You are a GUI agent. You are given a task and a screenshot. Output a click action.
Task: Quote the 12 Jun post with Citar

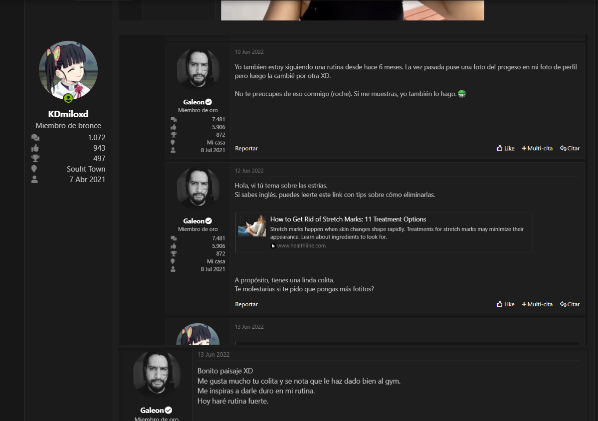(x=570, y=304)
